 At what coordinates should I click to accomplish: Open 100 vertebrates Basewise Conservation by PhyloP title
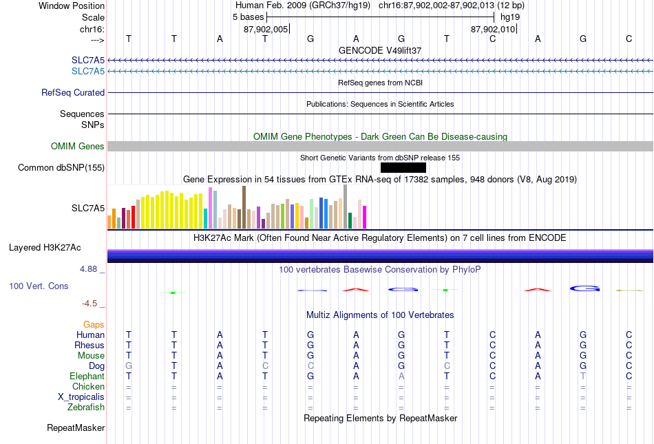[x=380, y=270]
